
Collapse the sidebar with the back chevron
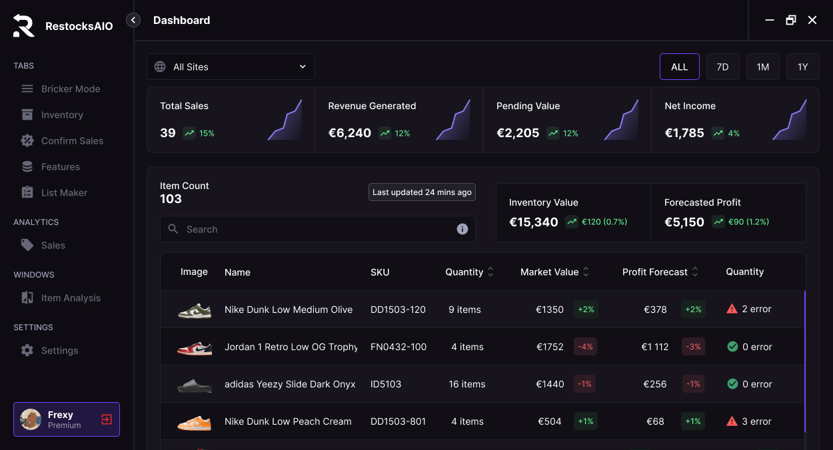click(133, 20)
